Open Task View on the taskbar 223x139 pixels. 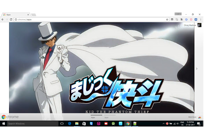tap(62, 124)
